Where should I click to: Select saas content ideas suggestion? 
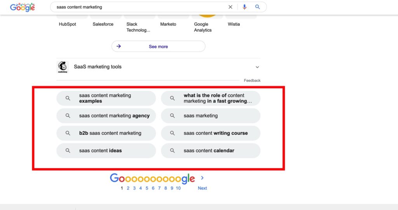106,151
